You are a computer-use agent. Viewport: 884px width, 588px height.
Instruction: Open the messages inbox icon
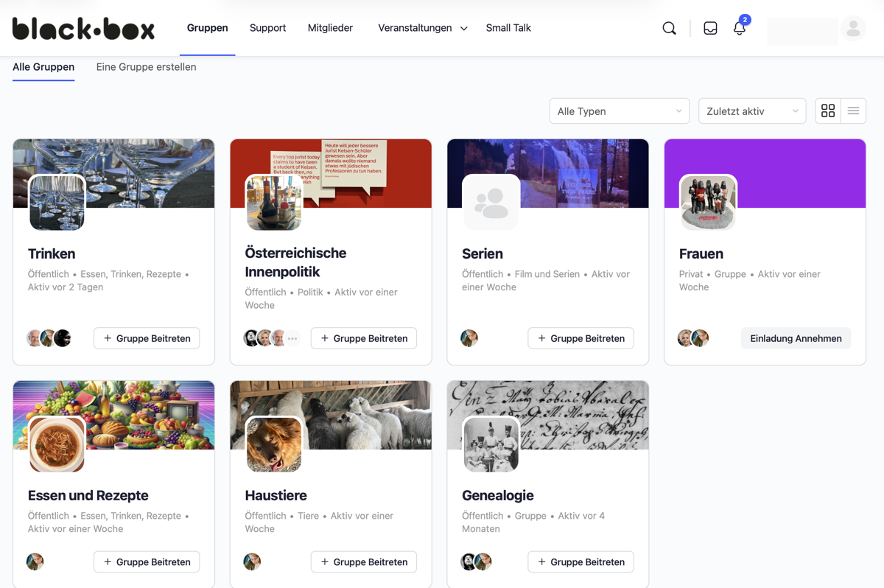(710, 28)
